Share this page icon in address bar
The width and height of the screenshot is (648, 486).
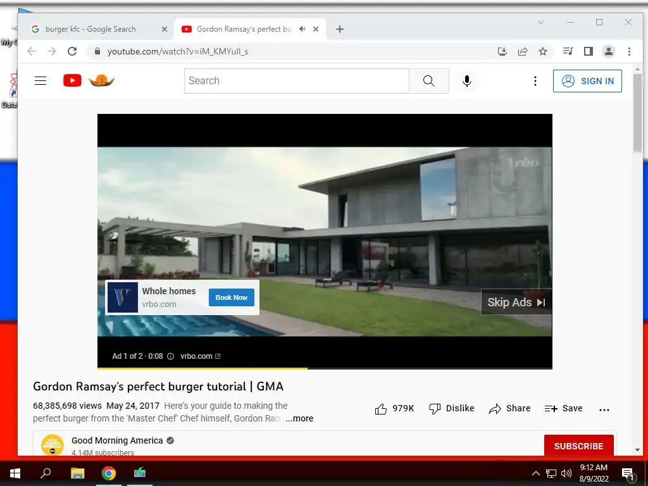[x=523, y=51]
